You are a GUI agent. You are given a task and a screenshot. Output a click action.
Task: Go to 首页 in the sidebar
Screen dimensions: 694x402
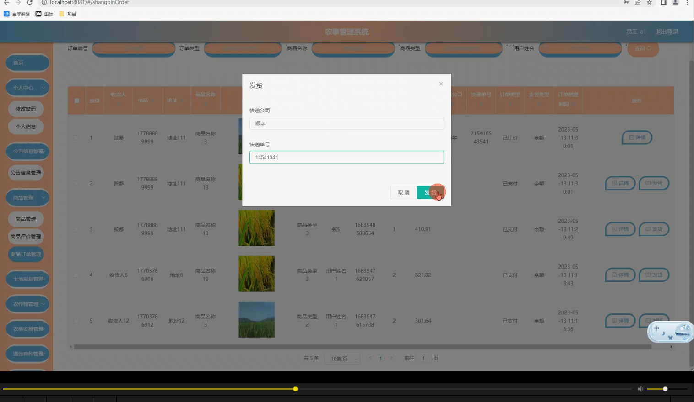pos(27,63)
